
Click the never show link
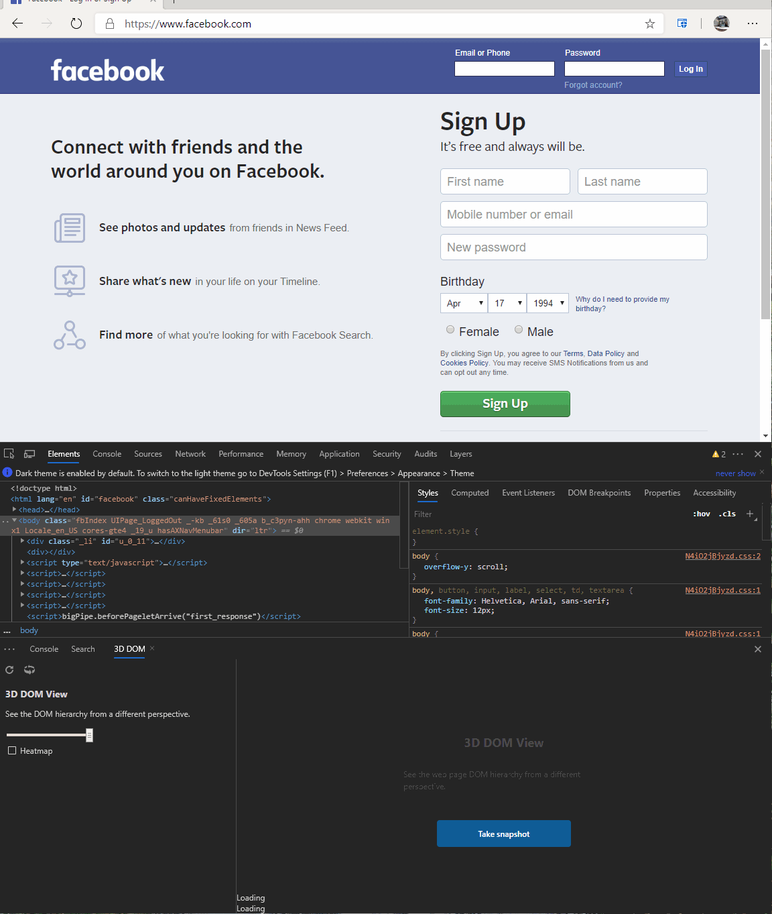[x=735, y=473]
